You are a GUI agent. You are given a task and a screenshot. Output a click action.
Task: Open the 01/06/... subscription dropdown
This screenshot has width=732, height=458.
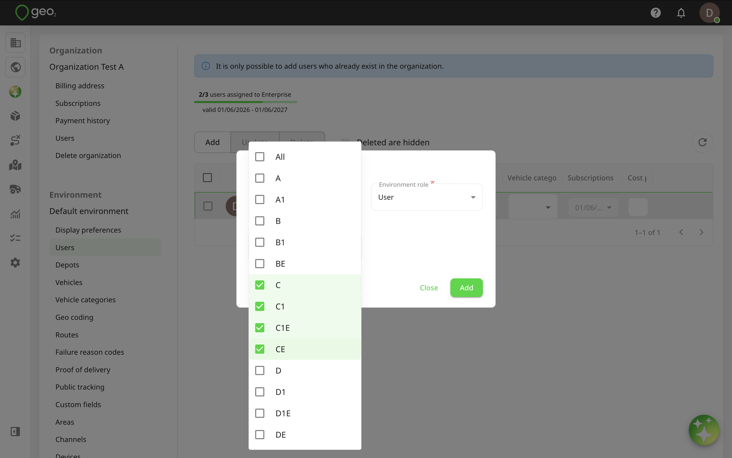tap(593, 207)
